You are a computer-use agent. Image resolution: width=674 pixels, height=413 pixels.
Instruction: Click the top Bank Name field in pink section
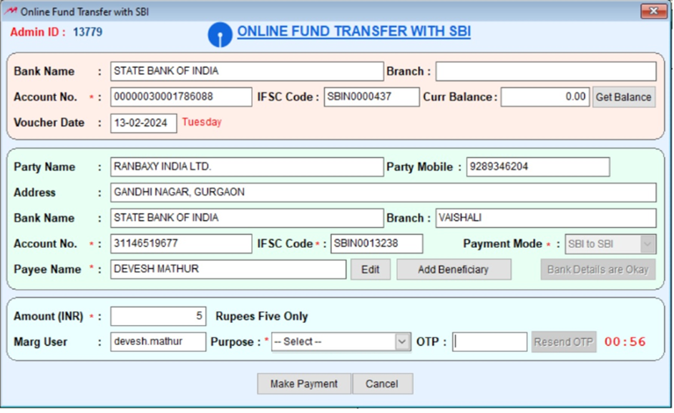(x=247, y=71)
